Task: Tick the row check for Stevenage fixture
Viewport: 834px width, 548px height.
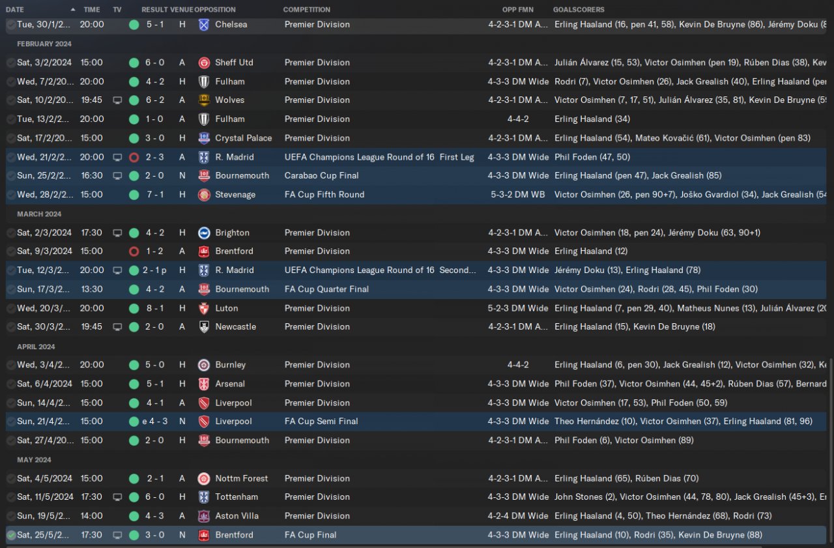Action: [x=10, y=195]
